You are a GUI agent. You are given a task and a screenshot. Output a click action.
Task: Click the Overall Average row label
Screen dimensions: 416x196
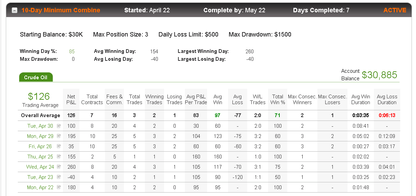tap(40, 115)
